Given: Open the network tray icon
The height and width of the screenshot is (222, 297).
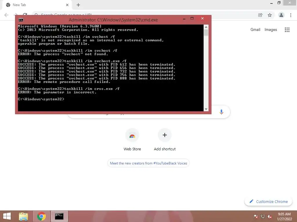Looking at the screenshot, I should click(263, 216).
